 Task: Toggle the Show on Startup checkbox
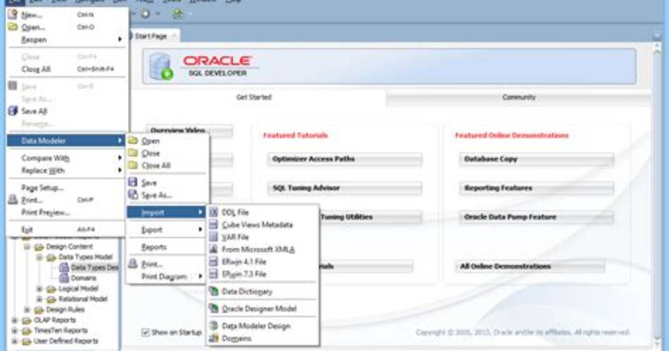click(x=145, y=332)
